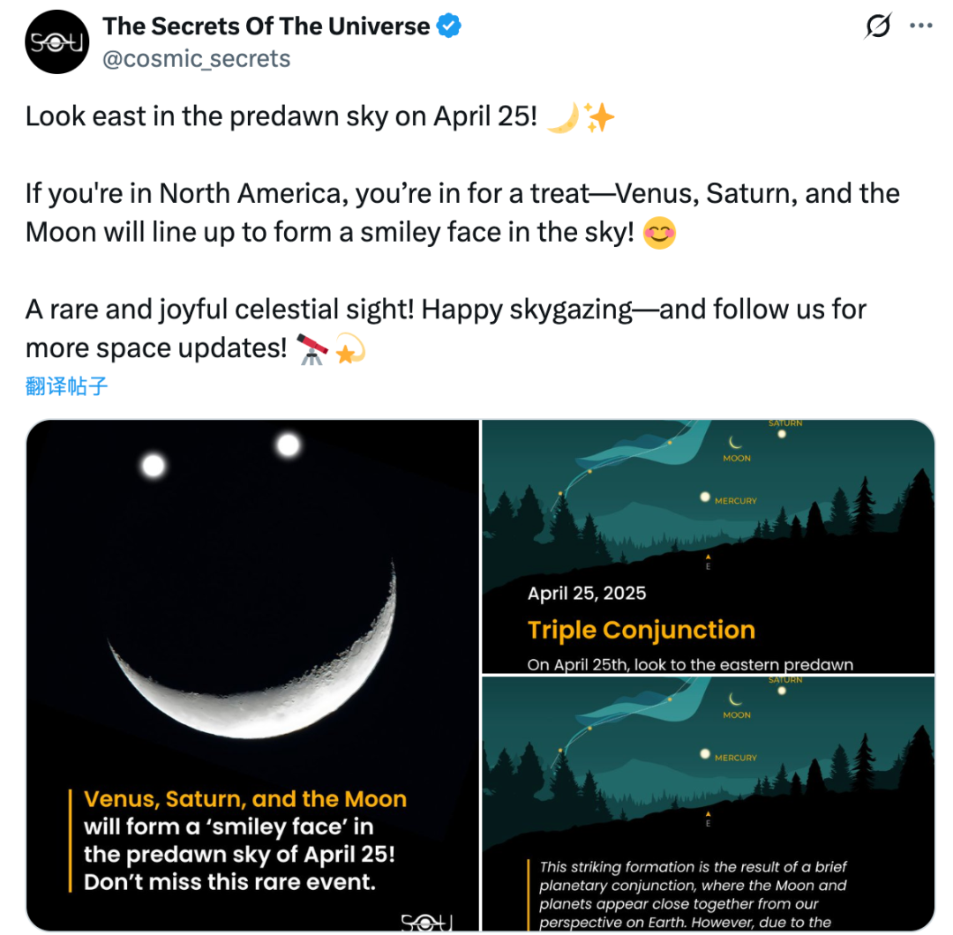Open the Triple Conjunction image
953x935 pixels.
click(708, 546)
